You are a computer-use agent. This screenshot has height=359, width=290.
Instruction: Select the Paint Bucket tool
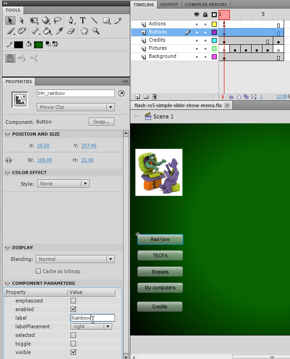tap(47, 31)
